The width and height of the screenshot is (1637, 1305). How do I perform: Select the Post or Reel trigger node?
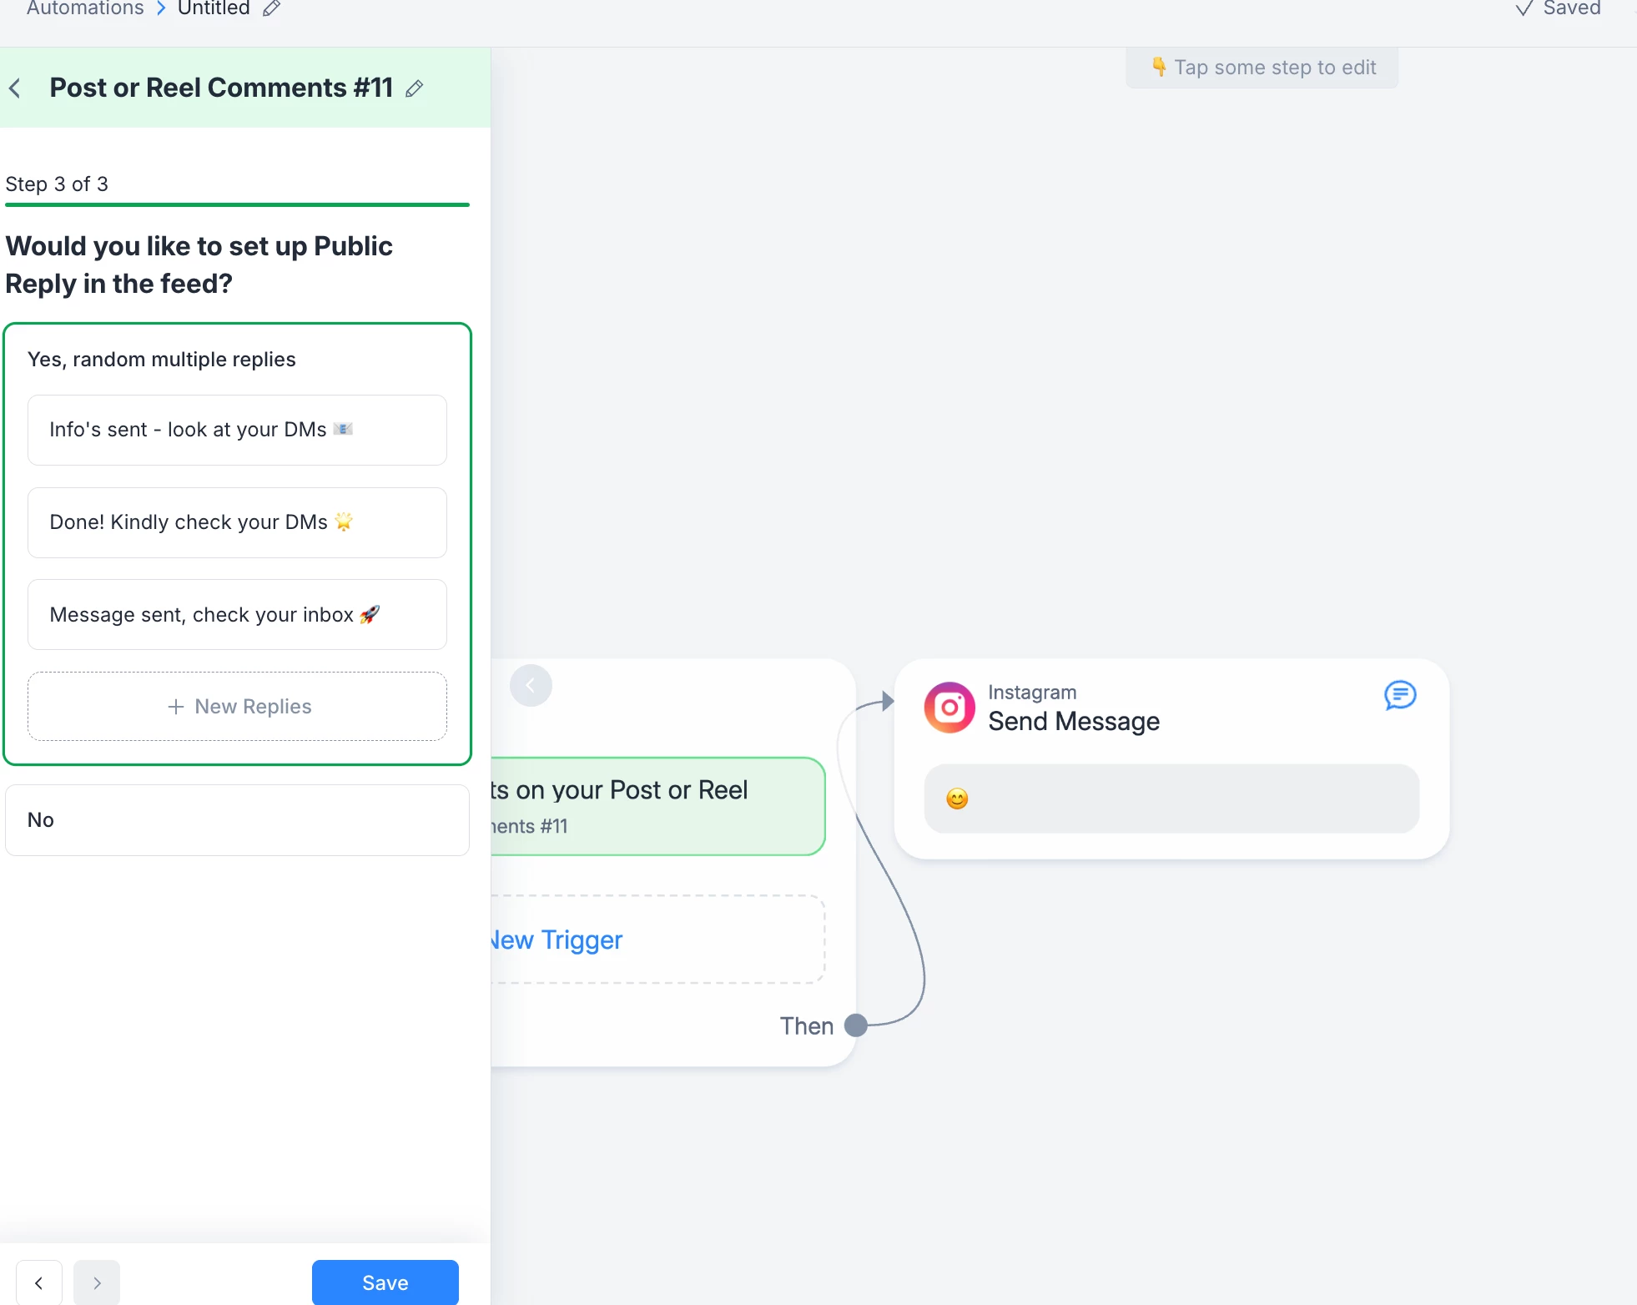click(x=657, y=806)
